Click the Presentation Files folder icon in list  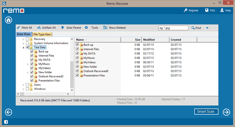tap(81, 75)
